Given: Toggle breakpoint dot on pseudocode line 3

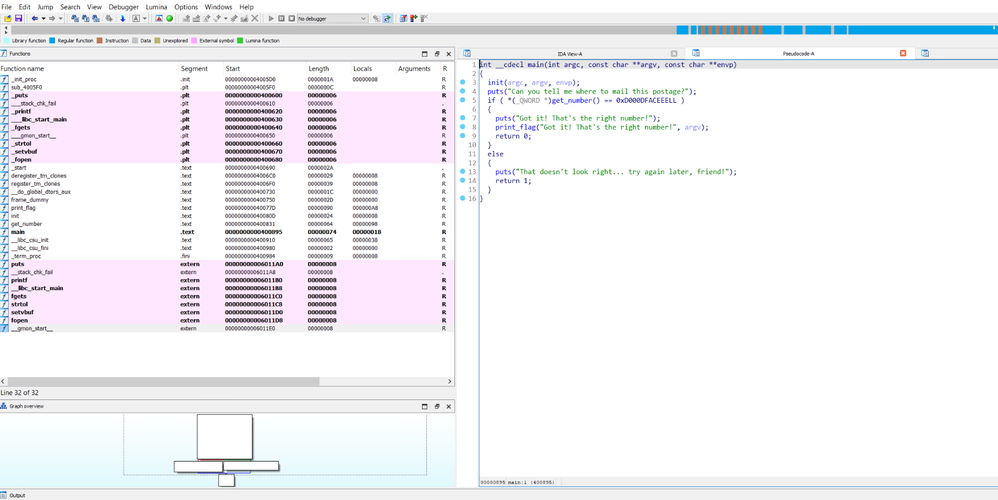Looking at the screenshot, I should pos(463,82).
